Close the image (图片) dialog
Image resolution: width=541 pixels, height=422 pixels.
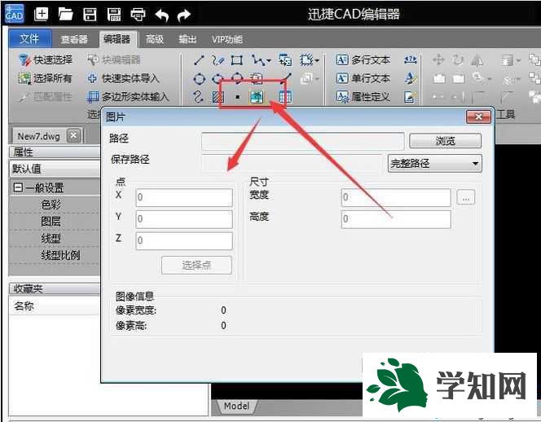(x=478, y=117)
